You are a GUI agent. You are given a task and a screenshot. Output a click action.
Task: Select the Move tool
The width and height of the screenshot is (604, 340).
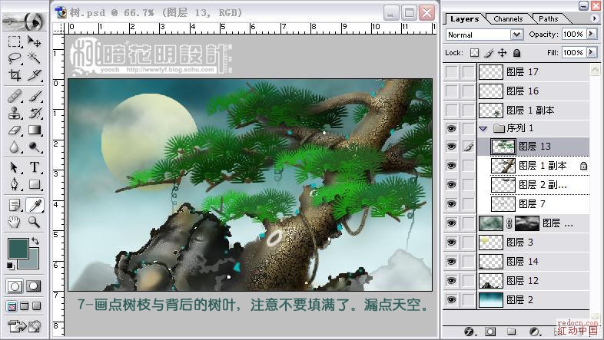[x=35, y=41]
